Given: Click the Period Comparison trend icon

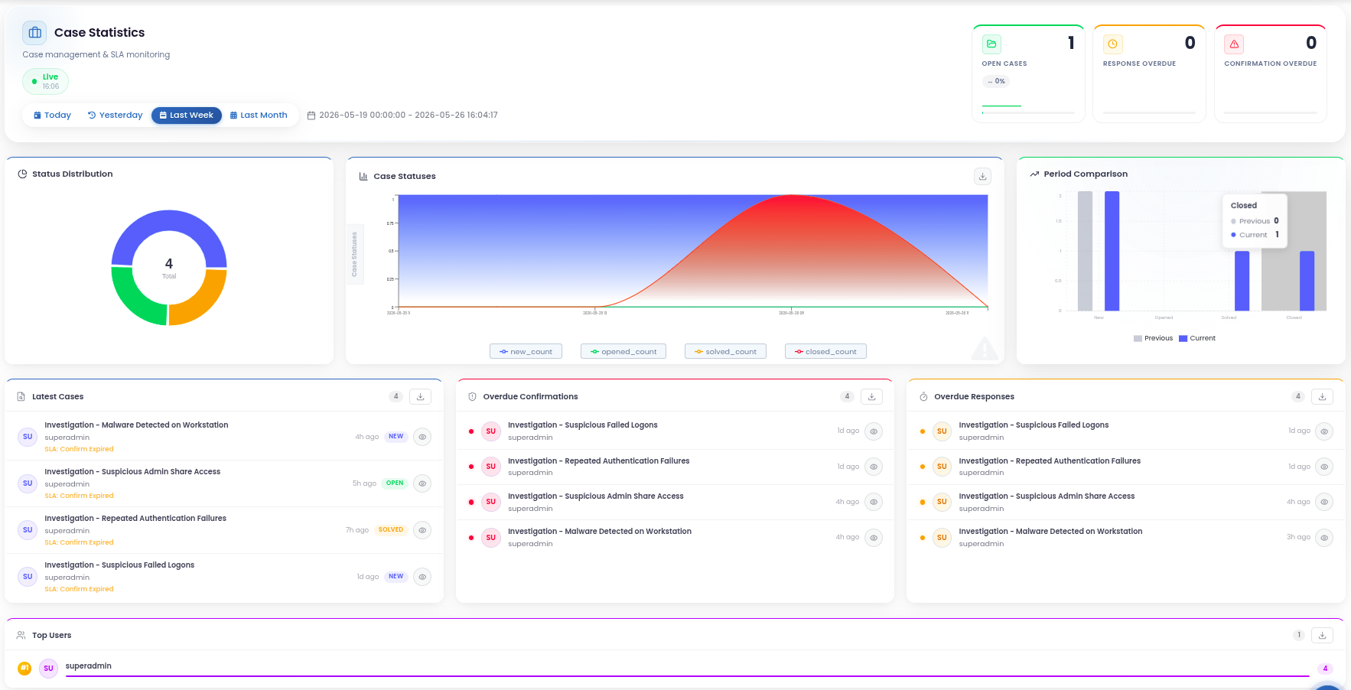Looking at the screenshot, I should [1034, 174].
